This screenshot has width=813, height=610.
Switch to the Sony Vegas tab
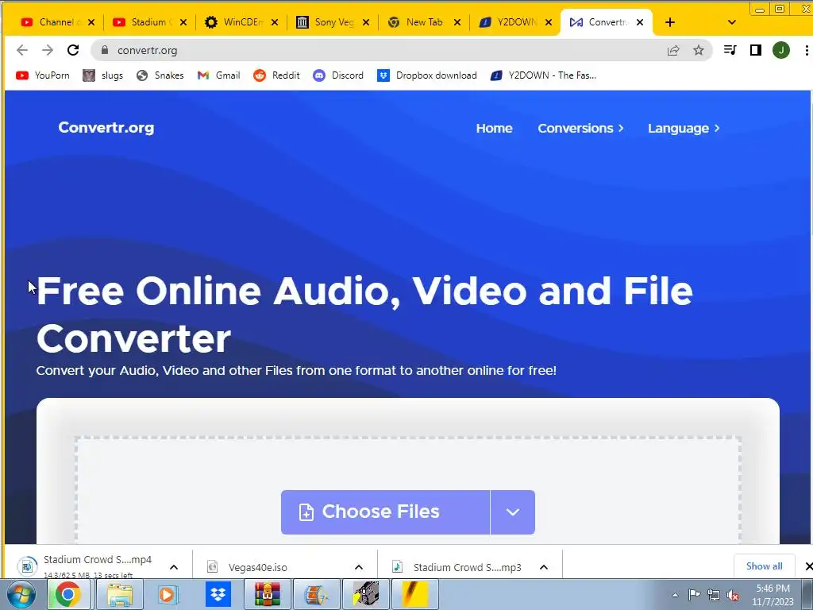click(x=331, y=22)
